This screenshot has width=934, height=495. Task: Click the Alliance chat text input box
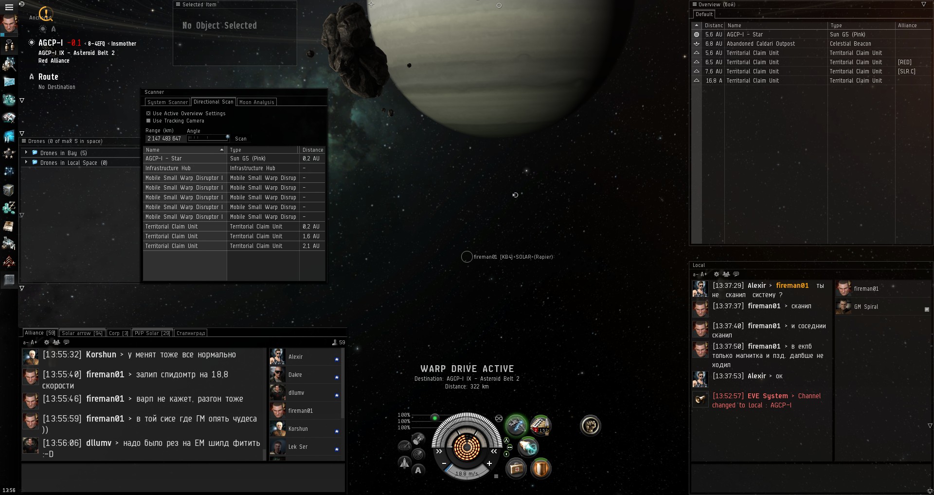pyautogui.click(x=183, y=477)
